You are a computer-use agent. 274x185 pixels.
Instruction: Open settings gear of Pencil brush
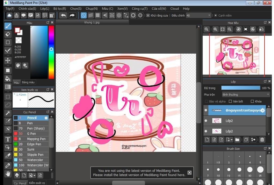[x=46, y=118]
